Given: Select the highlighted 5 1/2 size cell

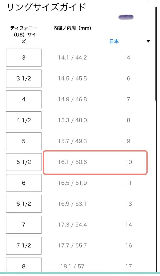Looking at the screenshot, I should (x=24, y=162).
